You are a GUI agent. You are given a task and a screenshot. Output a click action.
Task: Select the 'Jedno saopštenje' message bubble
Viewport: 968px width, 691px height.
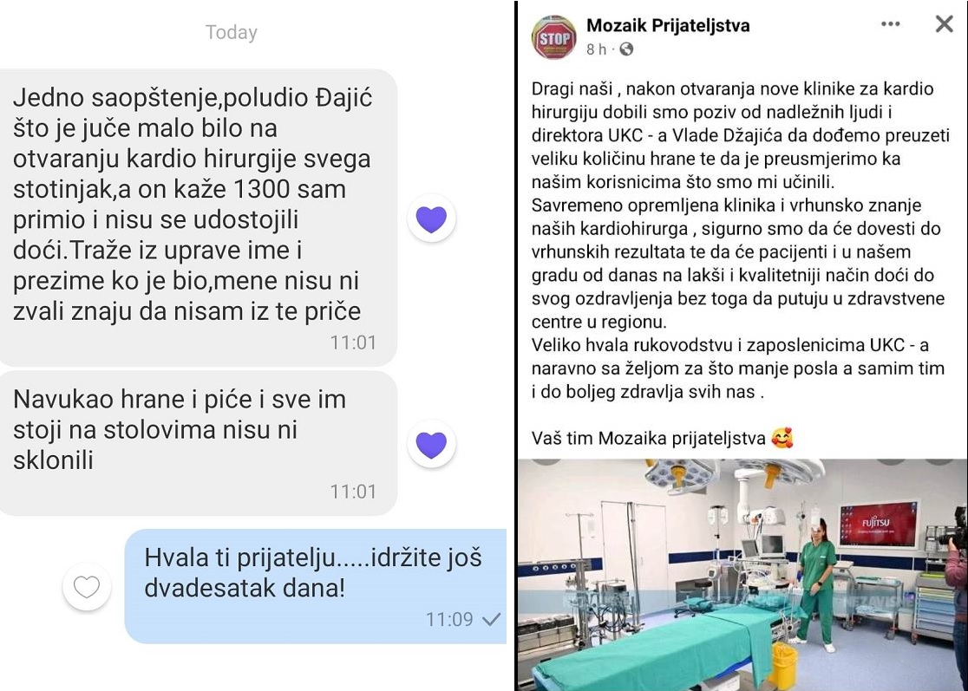tap(198, 217)
